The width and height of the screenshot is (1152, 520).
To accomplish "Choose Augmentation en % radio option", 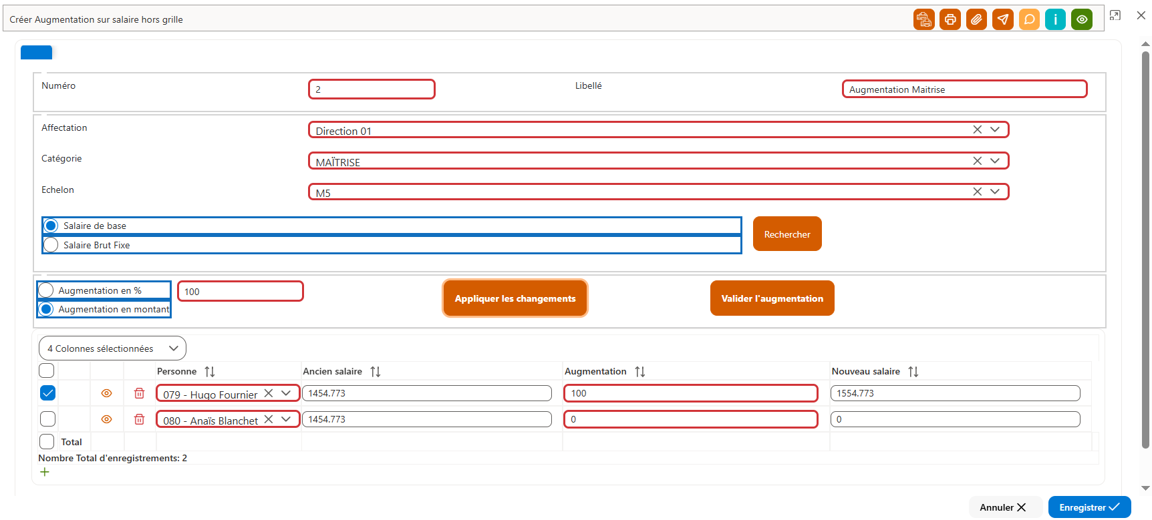I will point(46,290).
